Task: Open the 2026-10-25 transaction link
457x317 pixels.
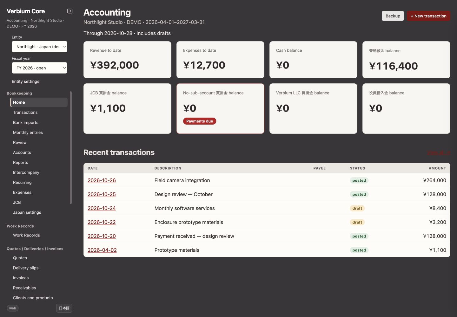Action: coord(102,194)
